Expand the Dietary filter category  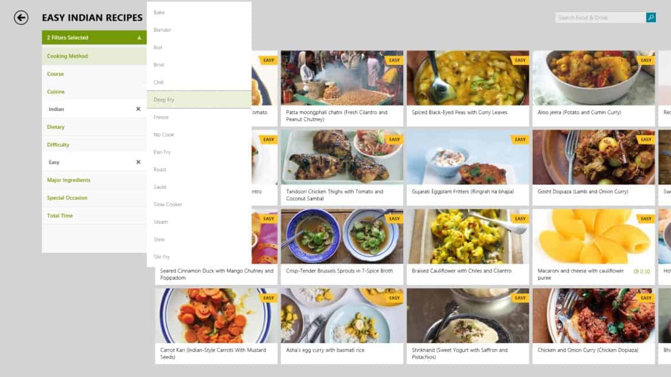(x=94, y=127)
